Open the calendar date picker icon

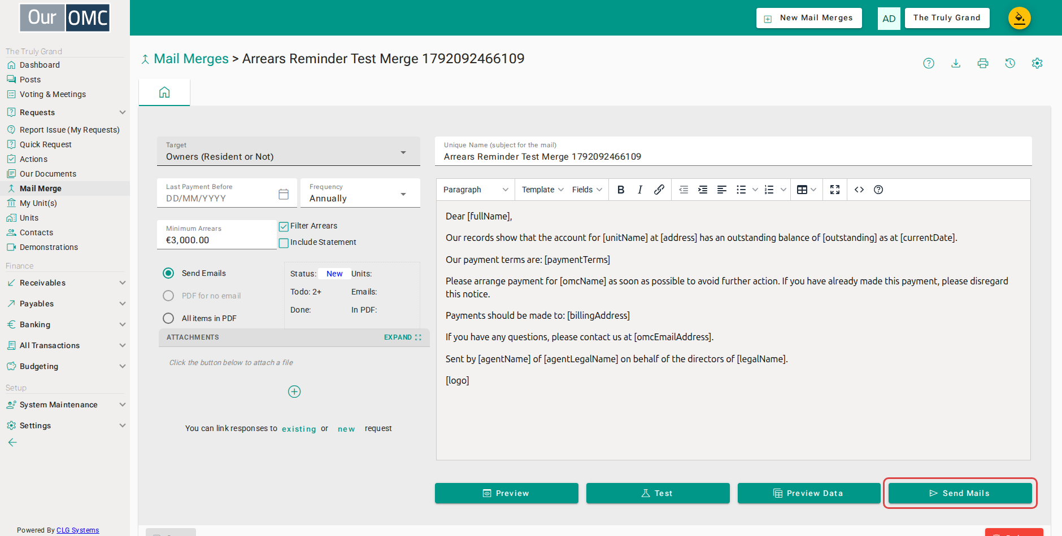point(284,194)
